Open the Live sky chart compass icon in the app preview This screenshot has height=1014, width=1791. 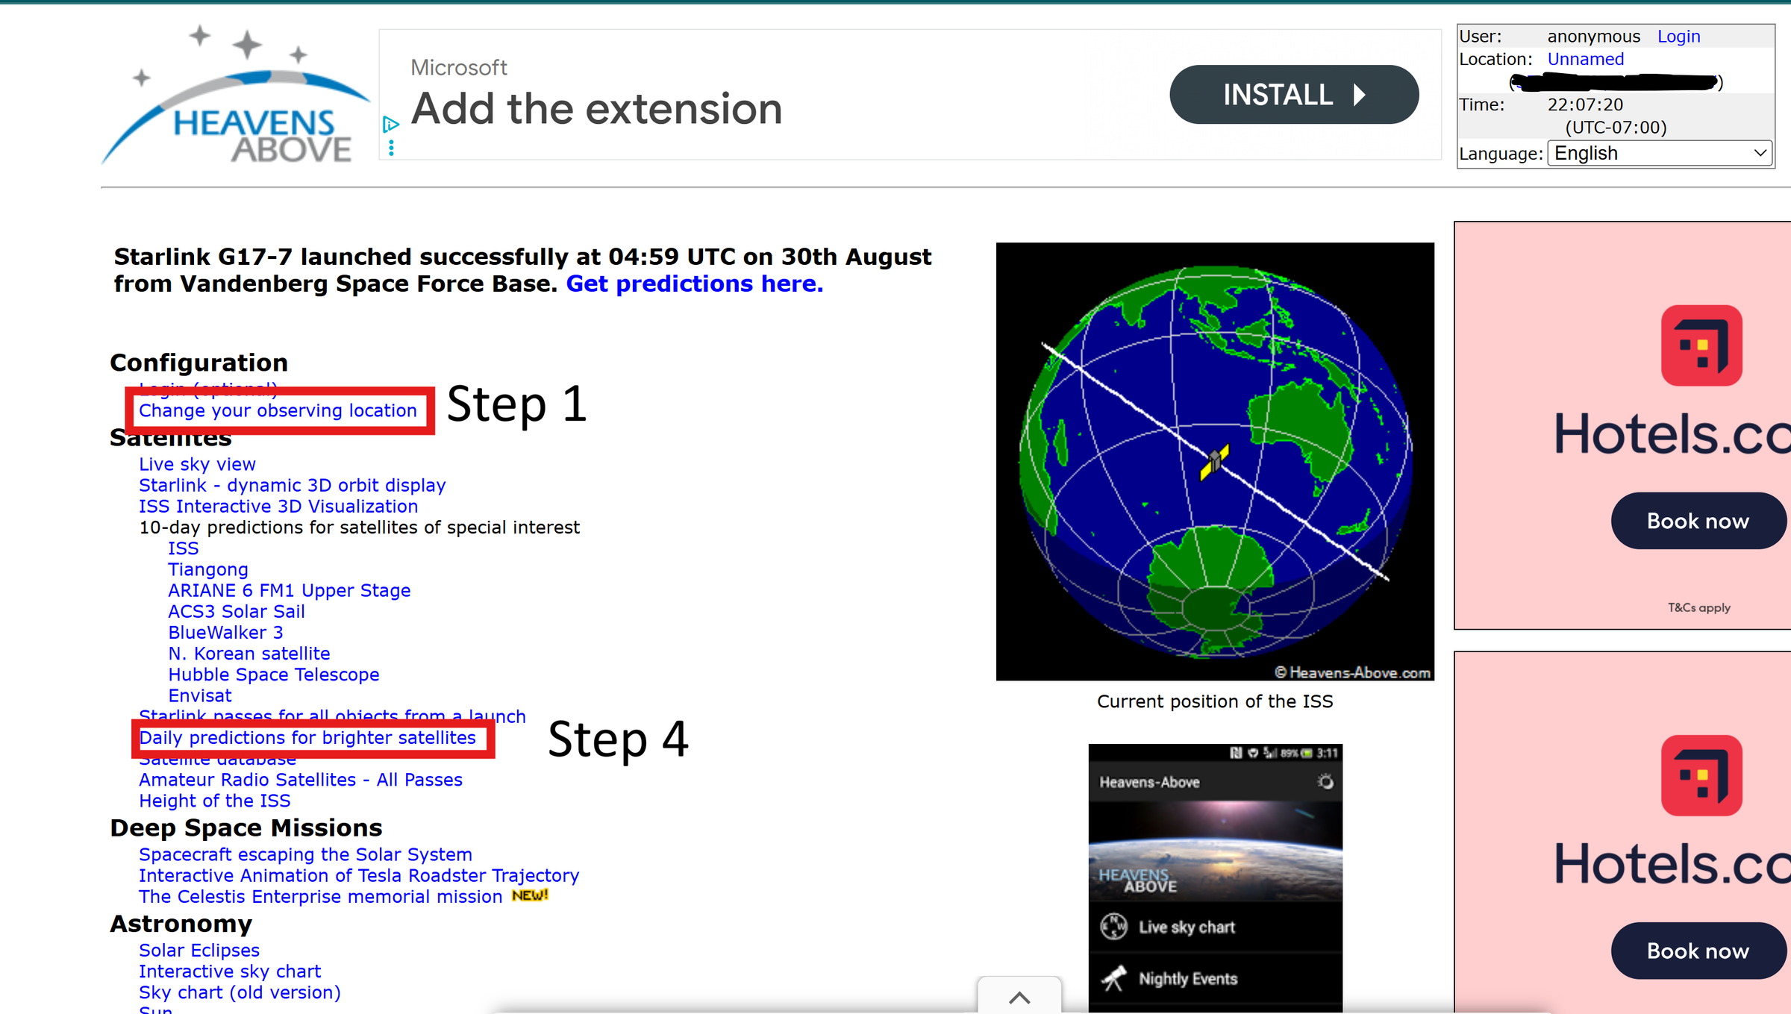coord(1113,927)
